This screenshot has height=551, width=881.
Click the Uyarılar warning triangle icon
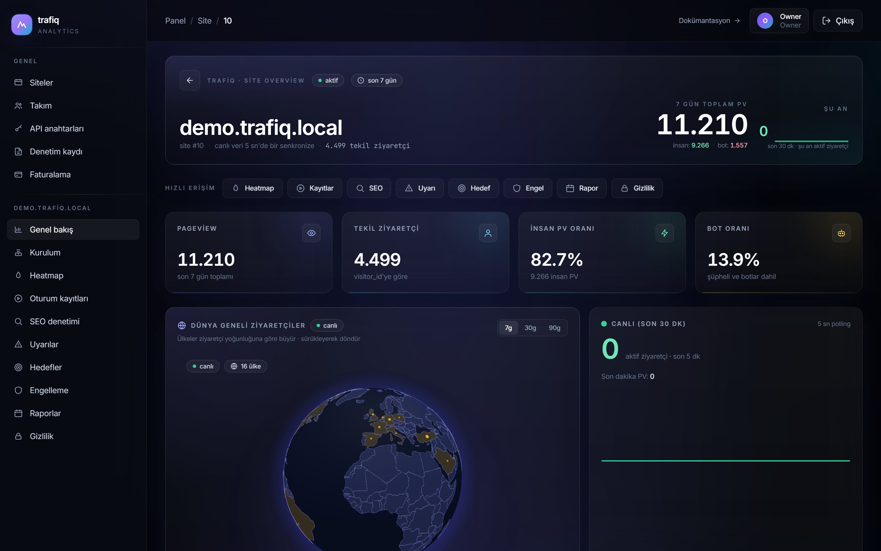coord(18,344)
